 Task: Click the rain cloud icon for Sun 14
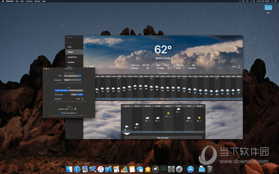point(137,124)
